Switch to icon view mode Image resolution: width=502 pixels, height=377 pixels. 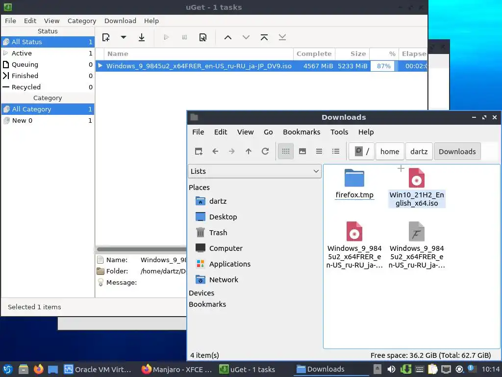[286, 151]
